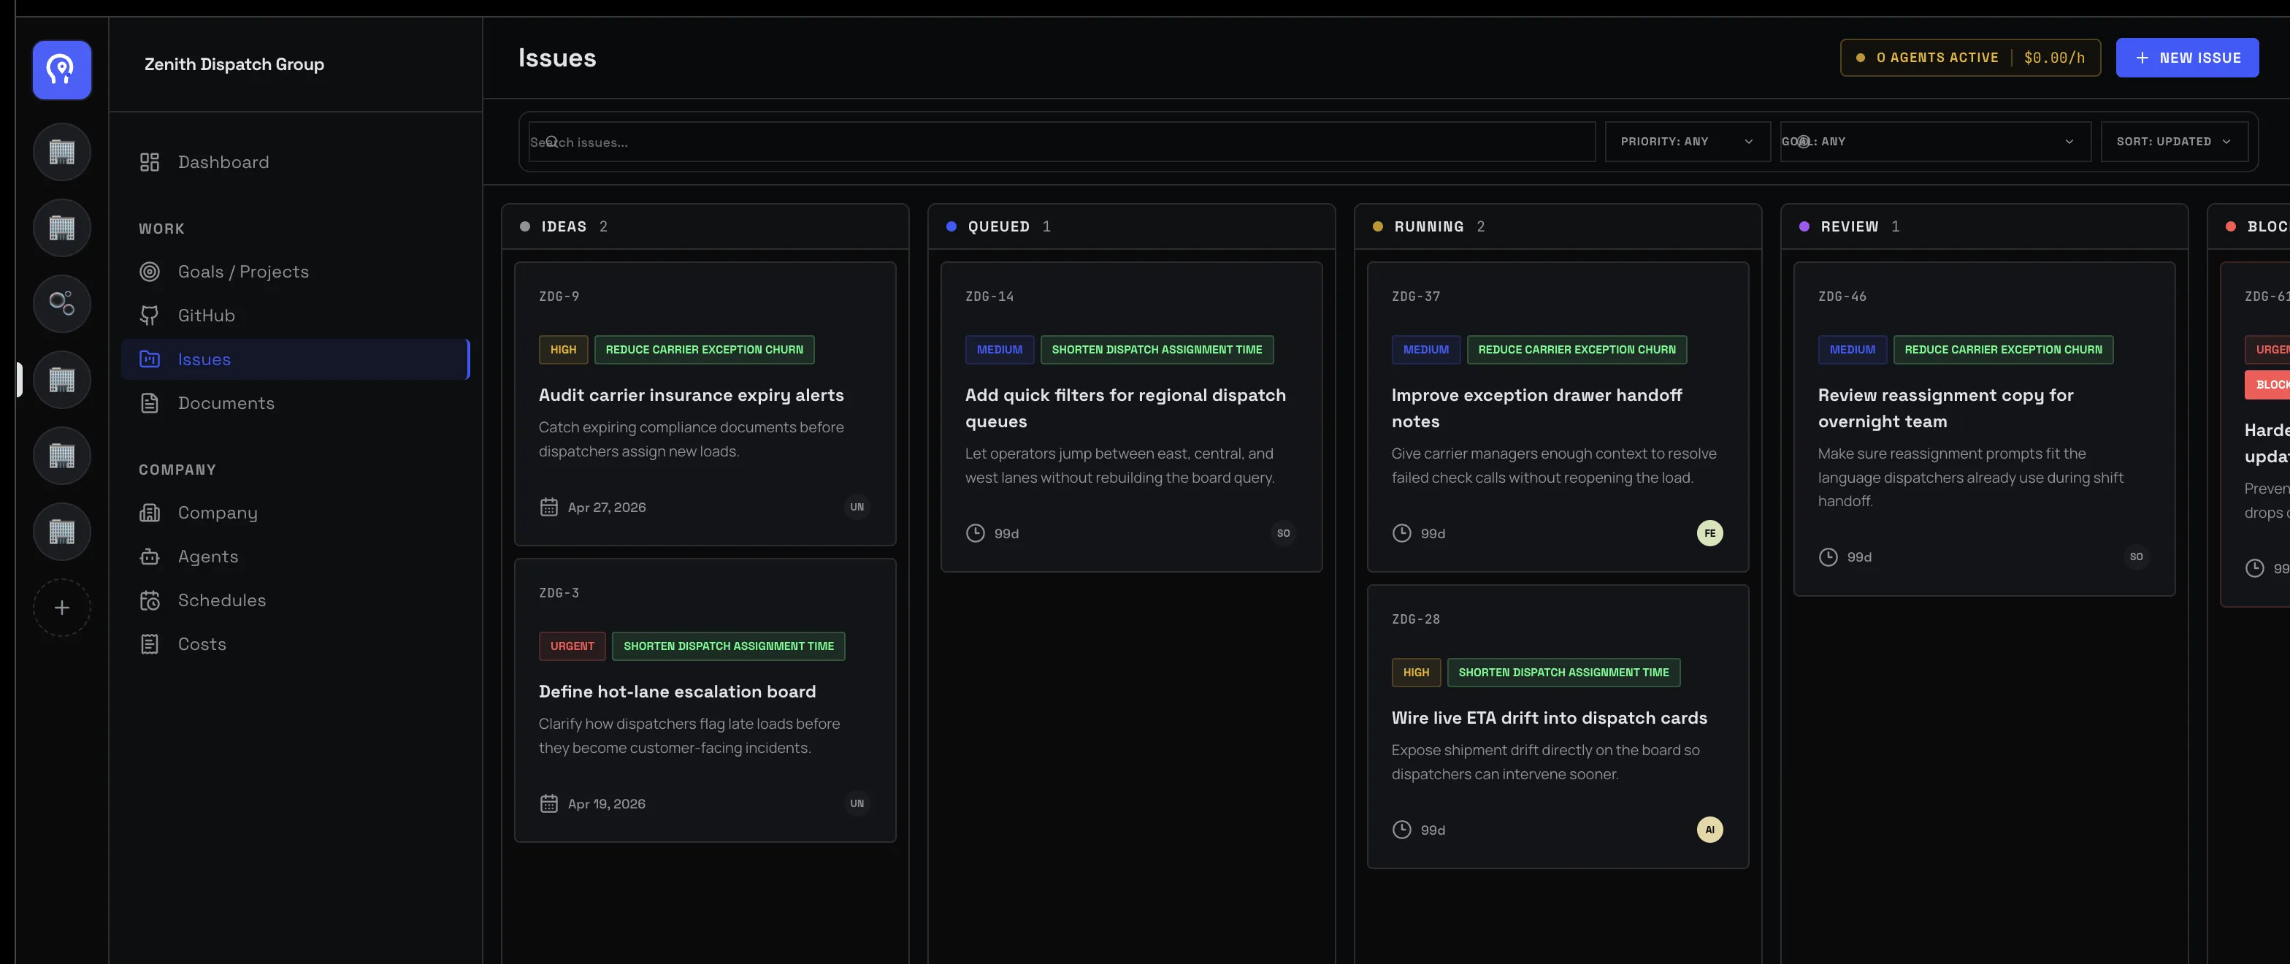Click the Queued column header
Viewport: 2290px width, 964px height.
click(x=1131, y=227)
